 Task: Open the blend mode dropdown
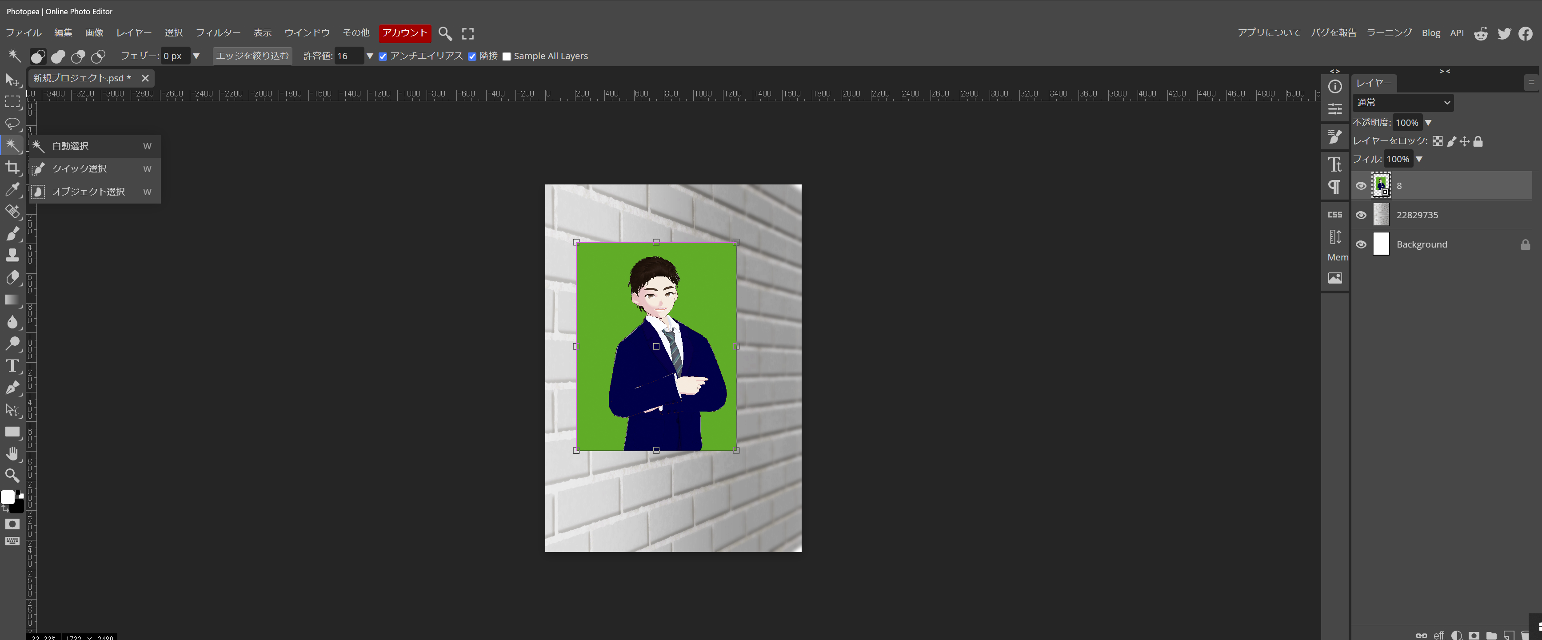1402,102
